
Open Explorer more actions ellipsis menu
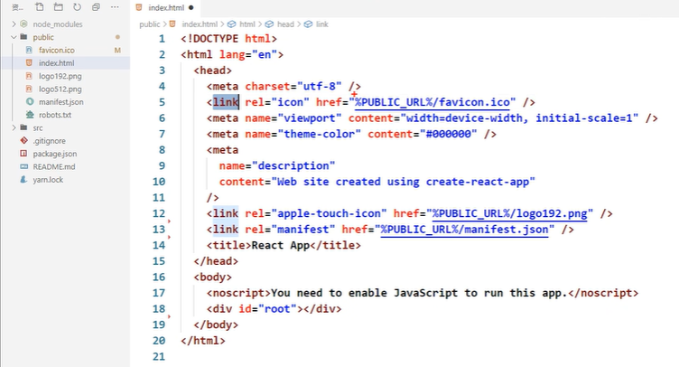tap(115, 7)
